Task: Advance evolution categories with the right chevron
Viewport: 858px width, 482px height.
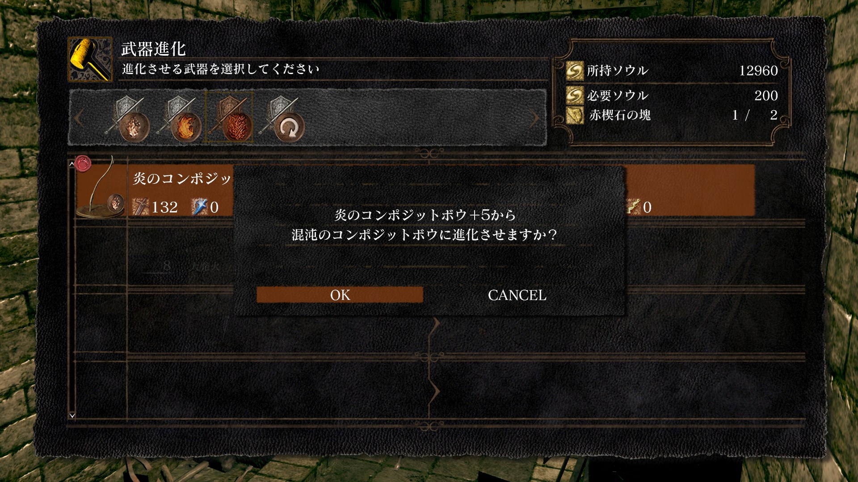Action: coord(535,118)
